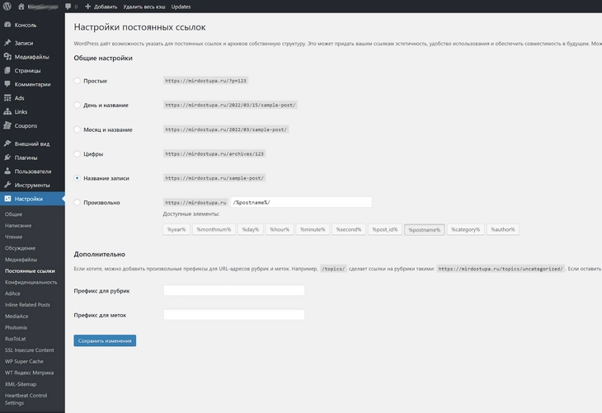The width and height of the screenshot is (602, 413).
Task: Click the Инструменты wrench icon
Action: point(7,185)
